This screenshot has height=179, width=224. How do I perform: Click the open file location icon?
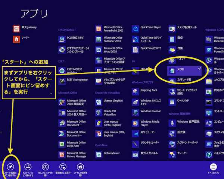click(80, 167)
